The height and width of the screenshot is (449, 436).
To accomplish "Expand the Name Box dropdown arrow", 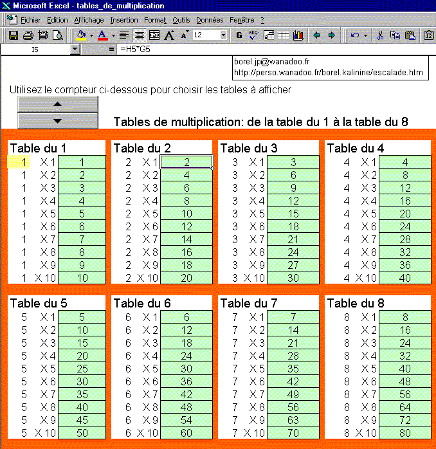I will pos(75,49).
